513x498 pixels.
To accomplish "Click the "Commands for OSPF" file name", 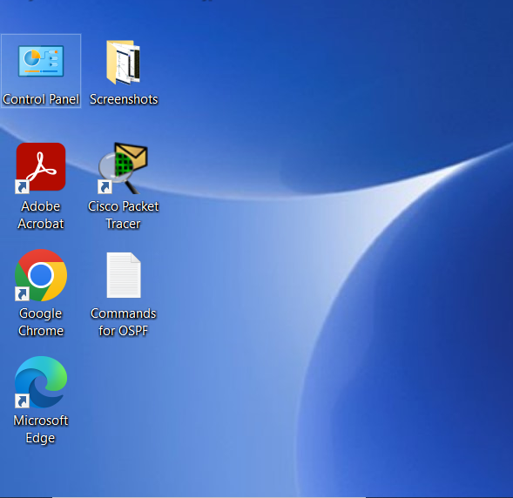I will click(124, 322).
